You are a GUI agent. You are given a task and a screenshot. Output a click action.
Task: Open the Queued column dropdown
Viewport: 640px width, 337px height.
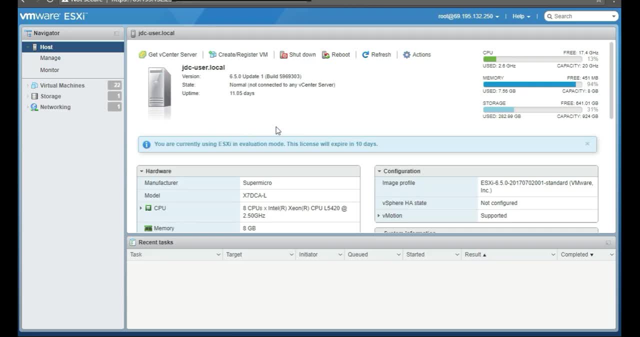click(398, 254)
